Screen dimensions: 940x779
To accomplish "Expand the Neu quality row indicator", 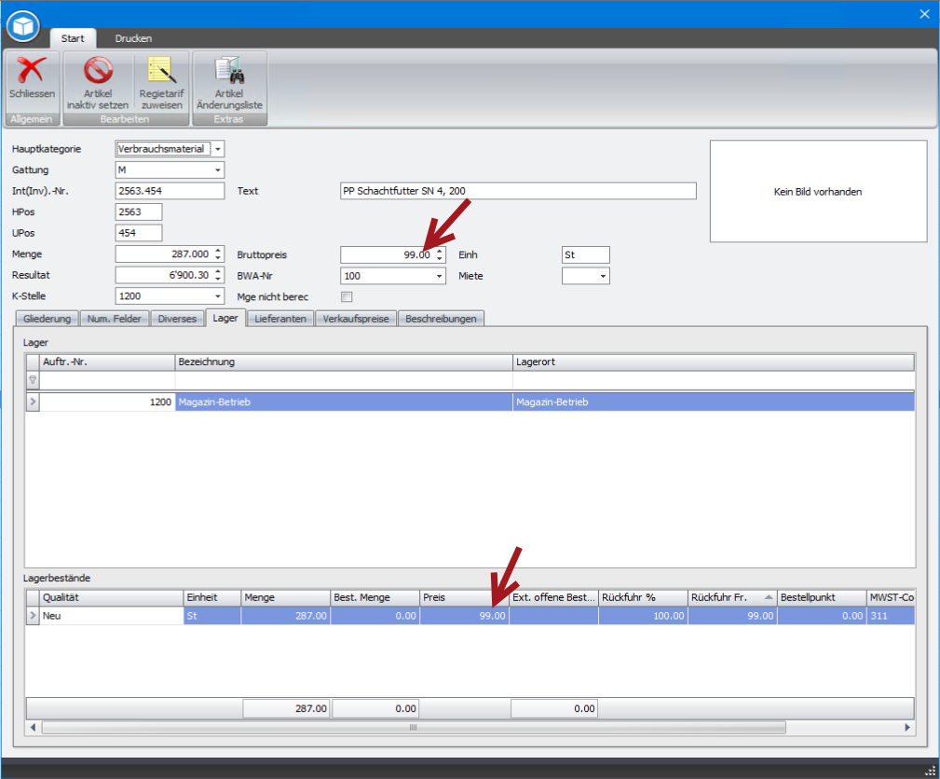I will 33,616.
